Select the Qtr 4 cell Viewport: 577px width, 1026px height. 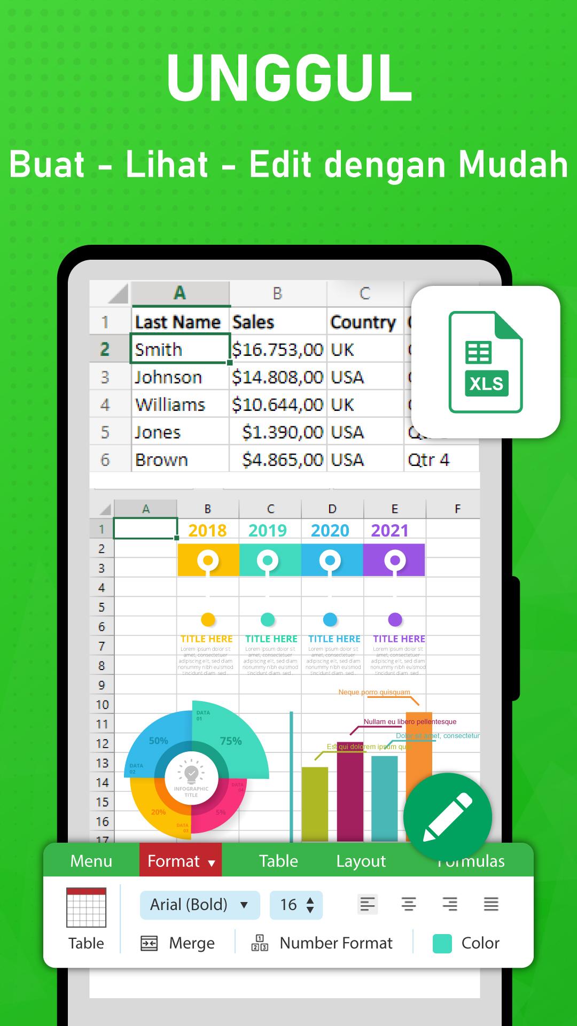click(441, 460)
